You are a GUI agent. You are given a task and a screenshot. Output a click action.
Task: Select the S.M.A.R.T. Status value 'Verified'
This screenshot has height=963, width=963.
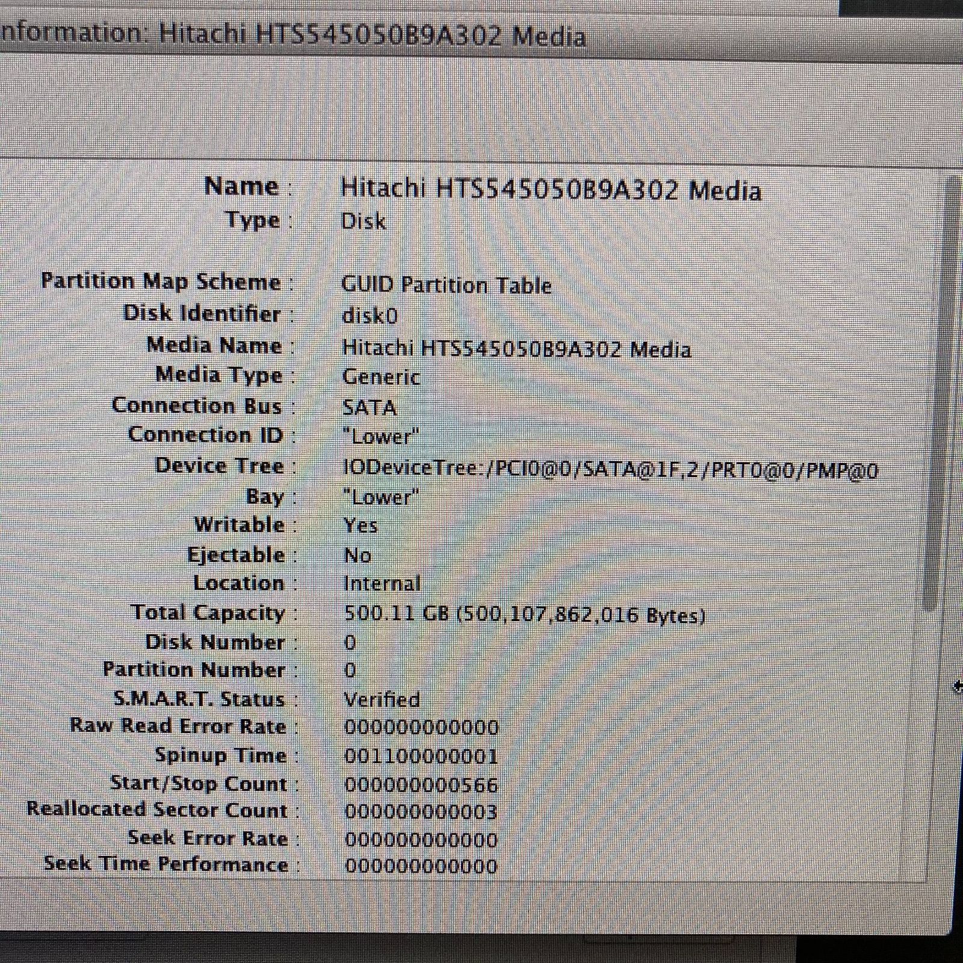click(x=382, y=699)
